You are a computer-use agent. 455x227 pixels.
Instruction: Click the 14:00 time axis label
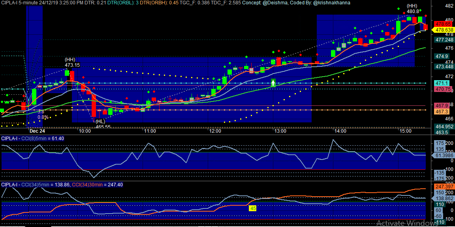[340, 131]
